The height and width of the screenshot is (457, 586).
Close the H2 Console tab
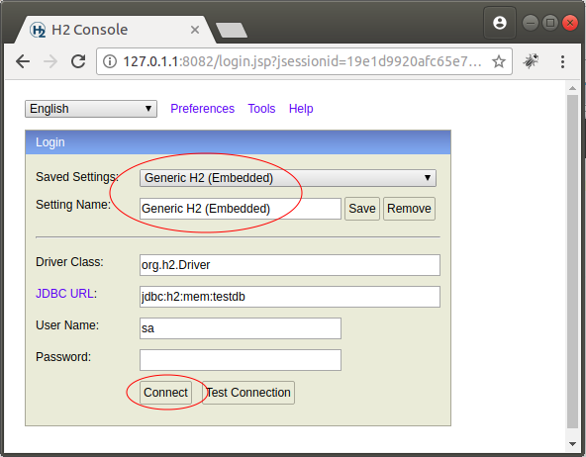195,30
